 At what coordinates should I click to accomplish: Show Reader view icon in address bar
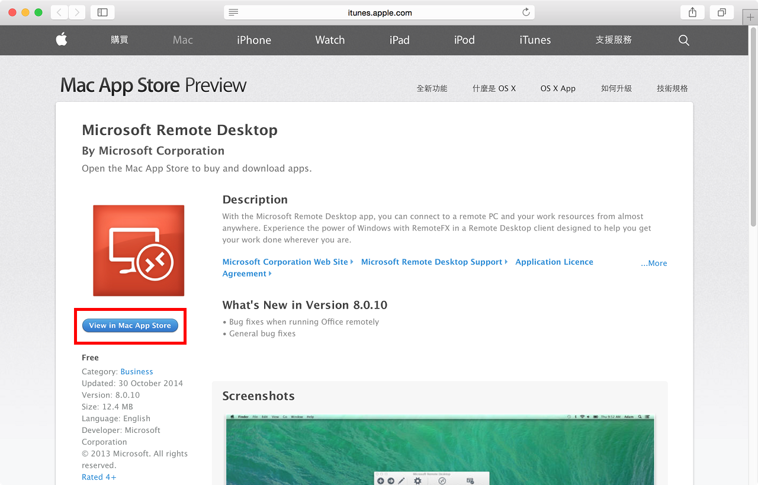233,12
